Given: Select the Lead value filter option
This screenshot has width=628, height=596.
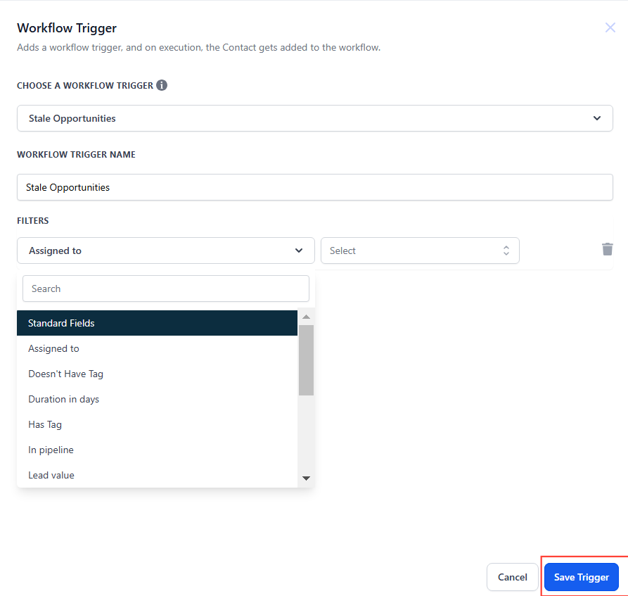Looking at the screenshot, I should pyautogui.click(x=51, y=475).
